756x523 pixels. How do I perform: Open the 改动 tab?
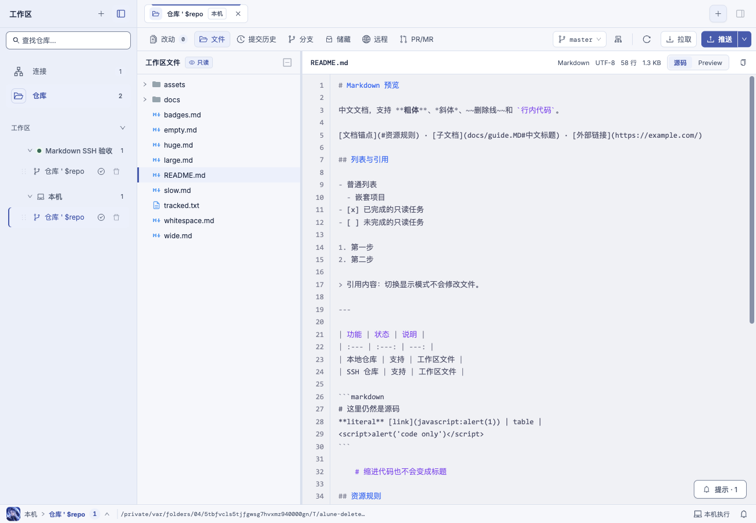click(168, 40)
